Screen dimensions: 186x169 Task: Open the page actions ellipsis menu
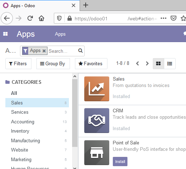coord(164,18)
